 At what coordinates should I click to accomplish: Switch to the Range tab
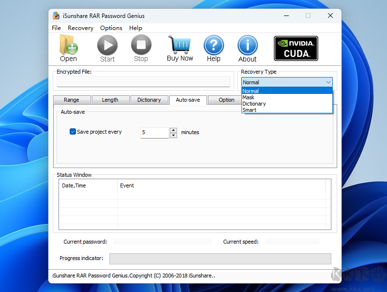[72, 100]
